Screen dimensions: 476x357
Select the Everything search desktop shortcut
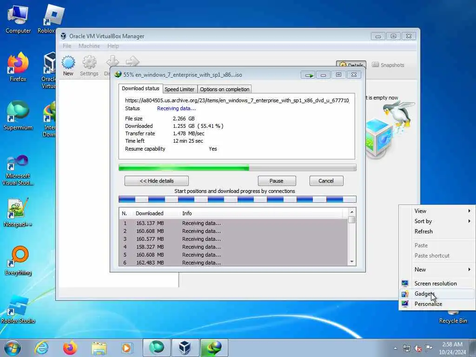pos(18,261)
